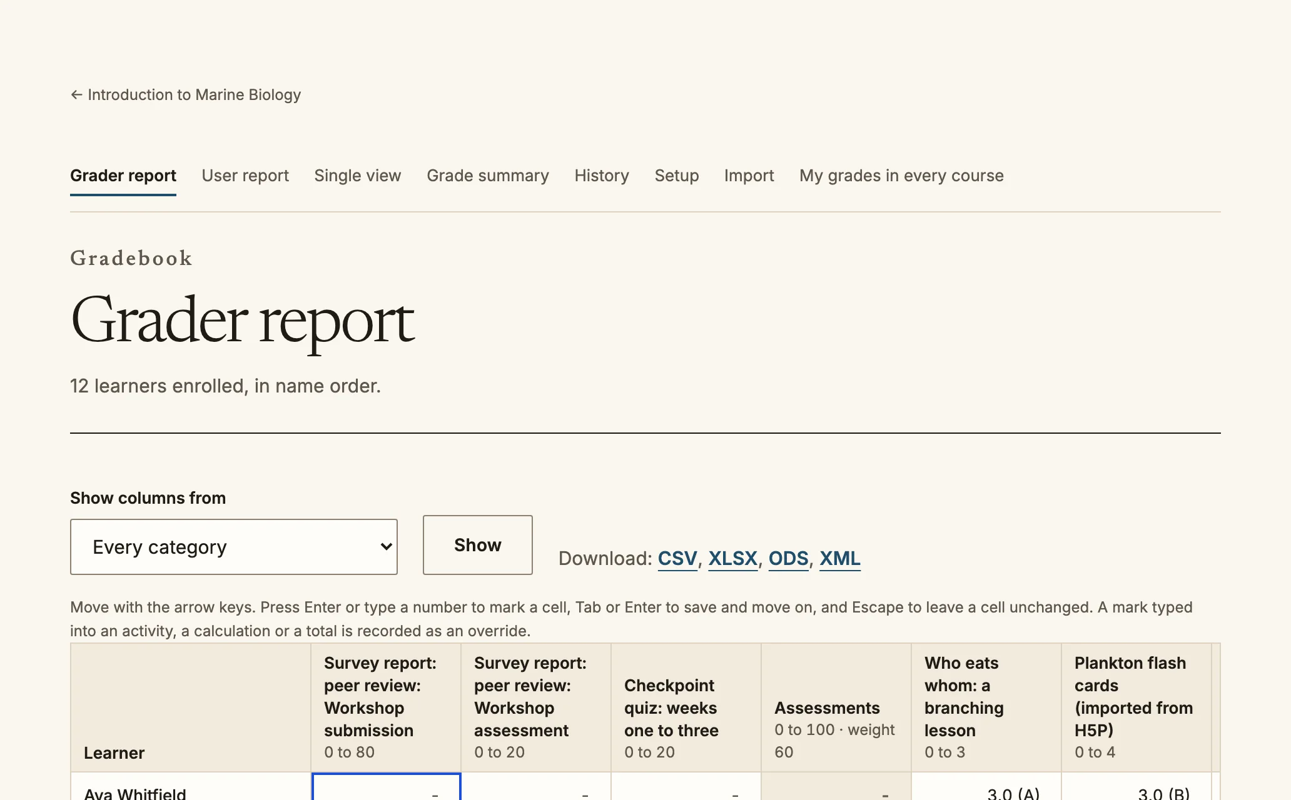Open the Setup tab
The width and height of the screenshot is (1291, 800).
click(x=677, y=176)
